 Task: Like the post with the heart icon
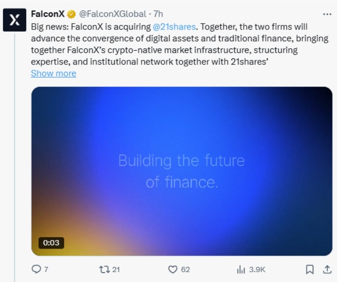point(173,269)
